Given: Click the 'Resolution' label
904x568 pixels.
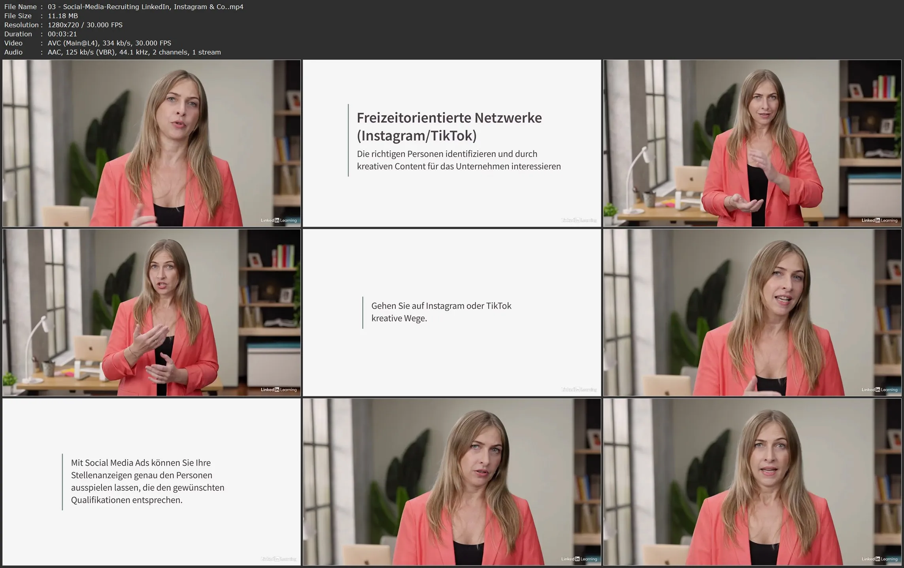Looking at the screenshot, I should point(21,25).
